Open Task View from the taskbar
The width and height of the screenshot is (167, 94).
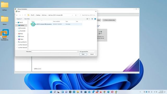(x=58, y=92)
